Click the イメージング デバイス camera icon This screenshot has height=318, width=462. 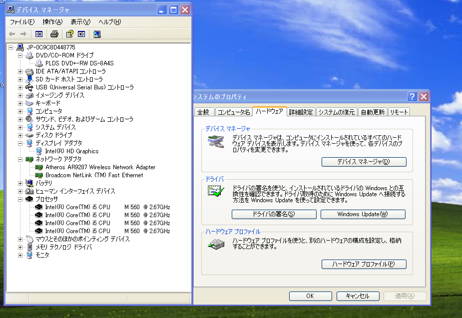point(29,95)
